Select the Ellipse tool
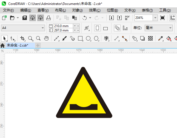Viewport: 177px width, 138px height. coord(88,38)
